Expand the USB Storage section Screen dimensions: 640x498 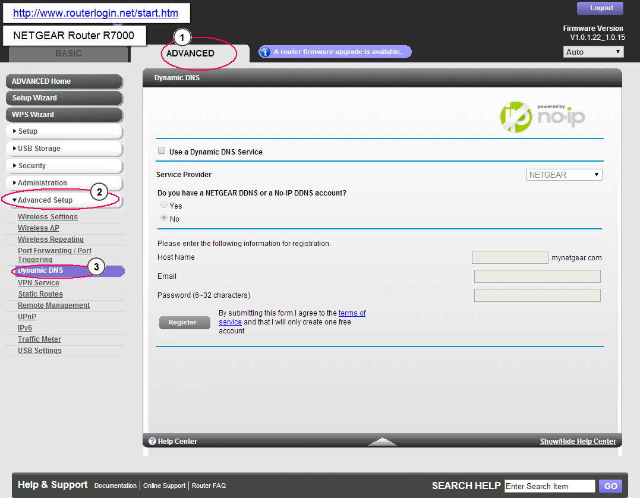pyautogui.click(x=64, y=149)
